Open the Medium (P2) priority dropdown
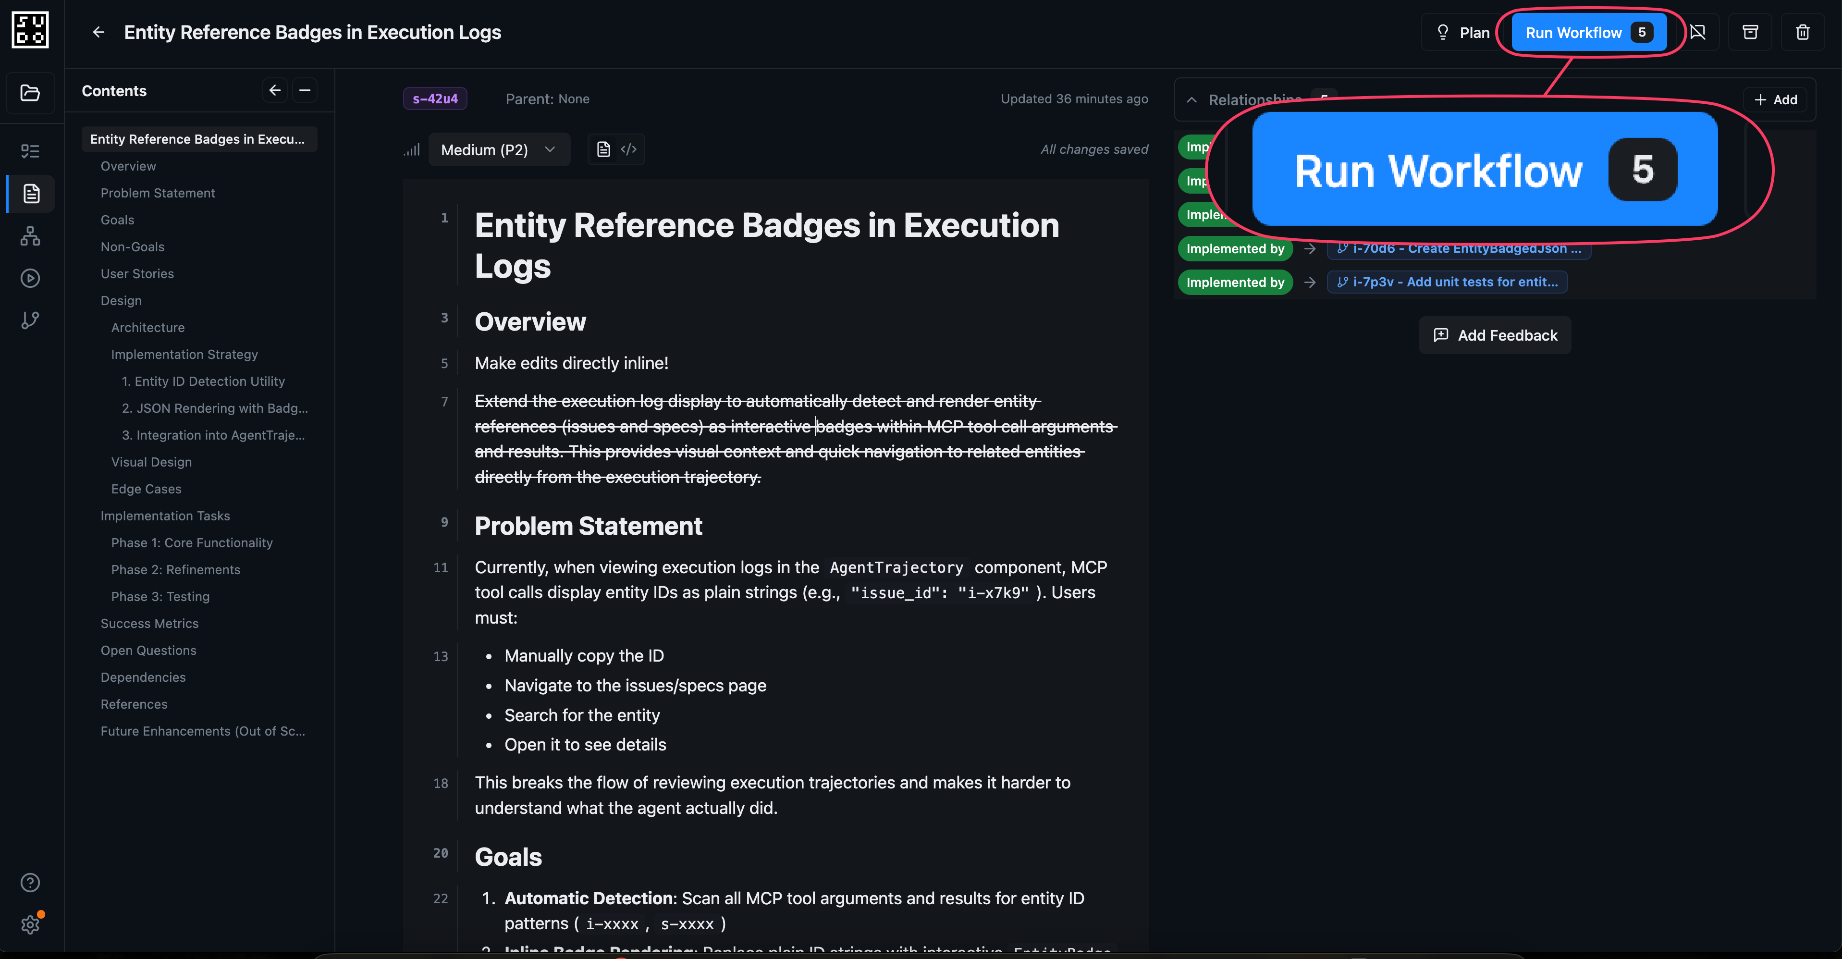This screenshot has height=959, width=1842. (499, 149)
